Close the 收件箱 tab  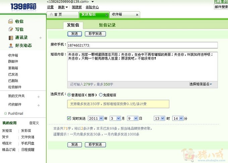tap(137, 15)
